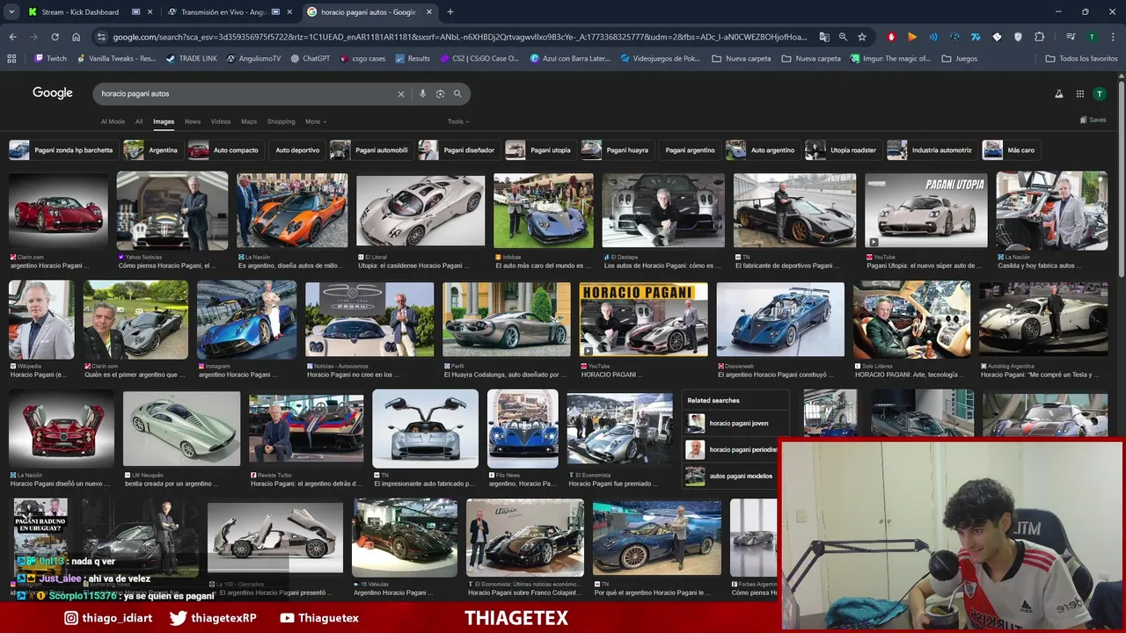The image size is (1126, 633).
Task: Open the PAGANI UTOPIA YouTube image result
Action: [925, 210]
